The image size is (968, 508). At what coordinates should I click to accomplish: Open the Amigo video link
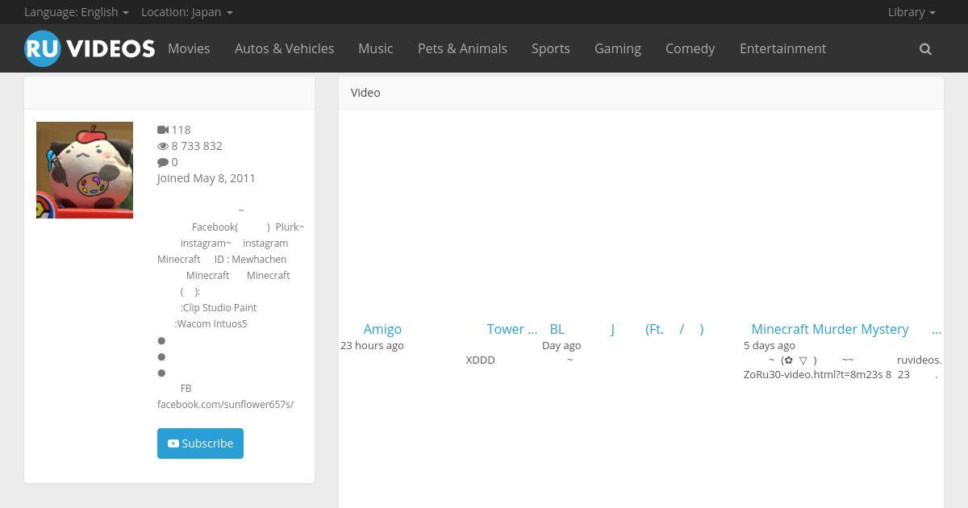(x=382, y=329)
